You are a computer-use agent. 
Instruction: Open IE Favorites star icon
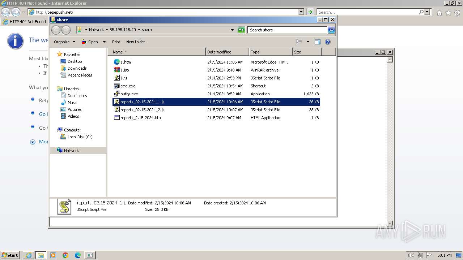point(448,13)
